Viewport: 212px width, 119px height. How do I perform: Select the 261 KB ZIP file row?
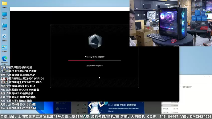170,109
